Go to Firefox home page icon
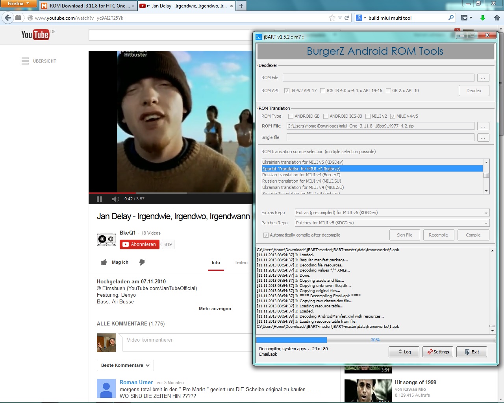Viewport: 504px width, 403px height. (497, 18)
